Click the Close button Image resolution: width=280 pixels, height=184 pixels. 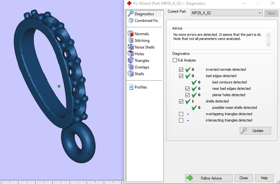[x=243, y=178]
